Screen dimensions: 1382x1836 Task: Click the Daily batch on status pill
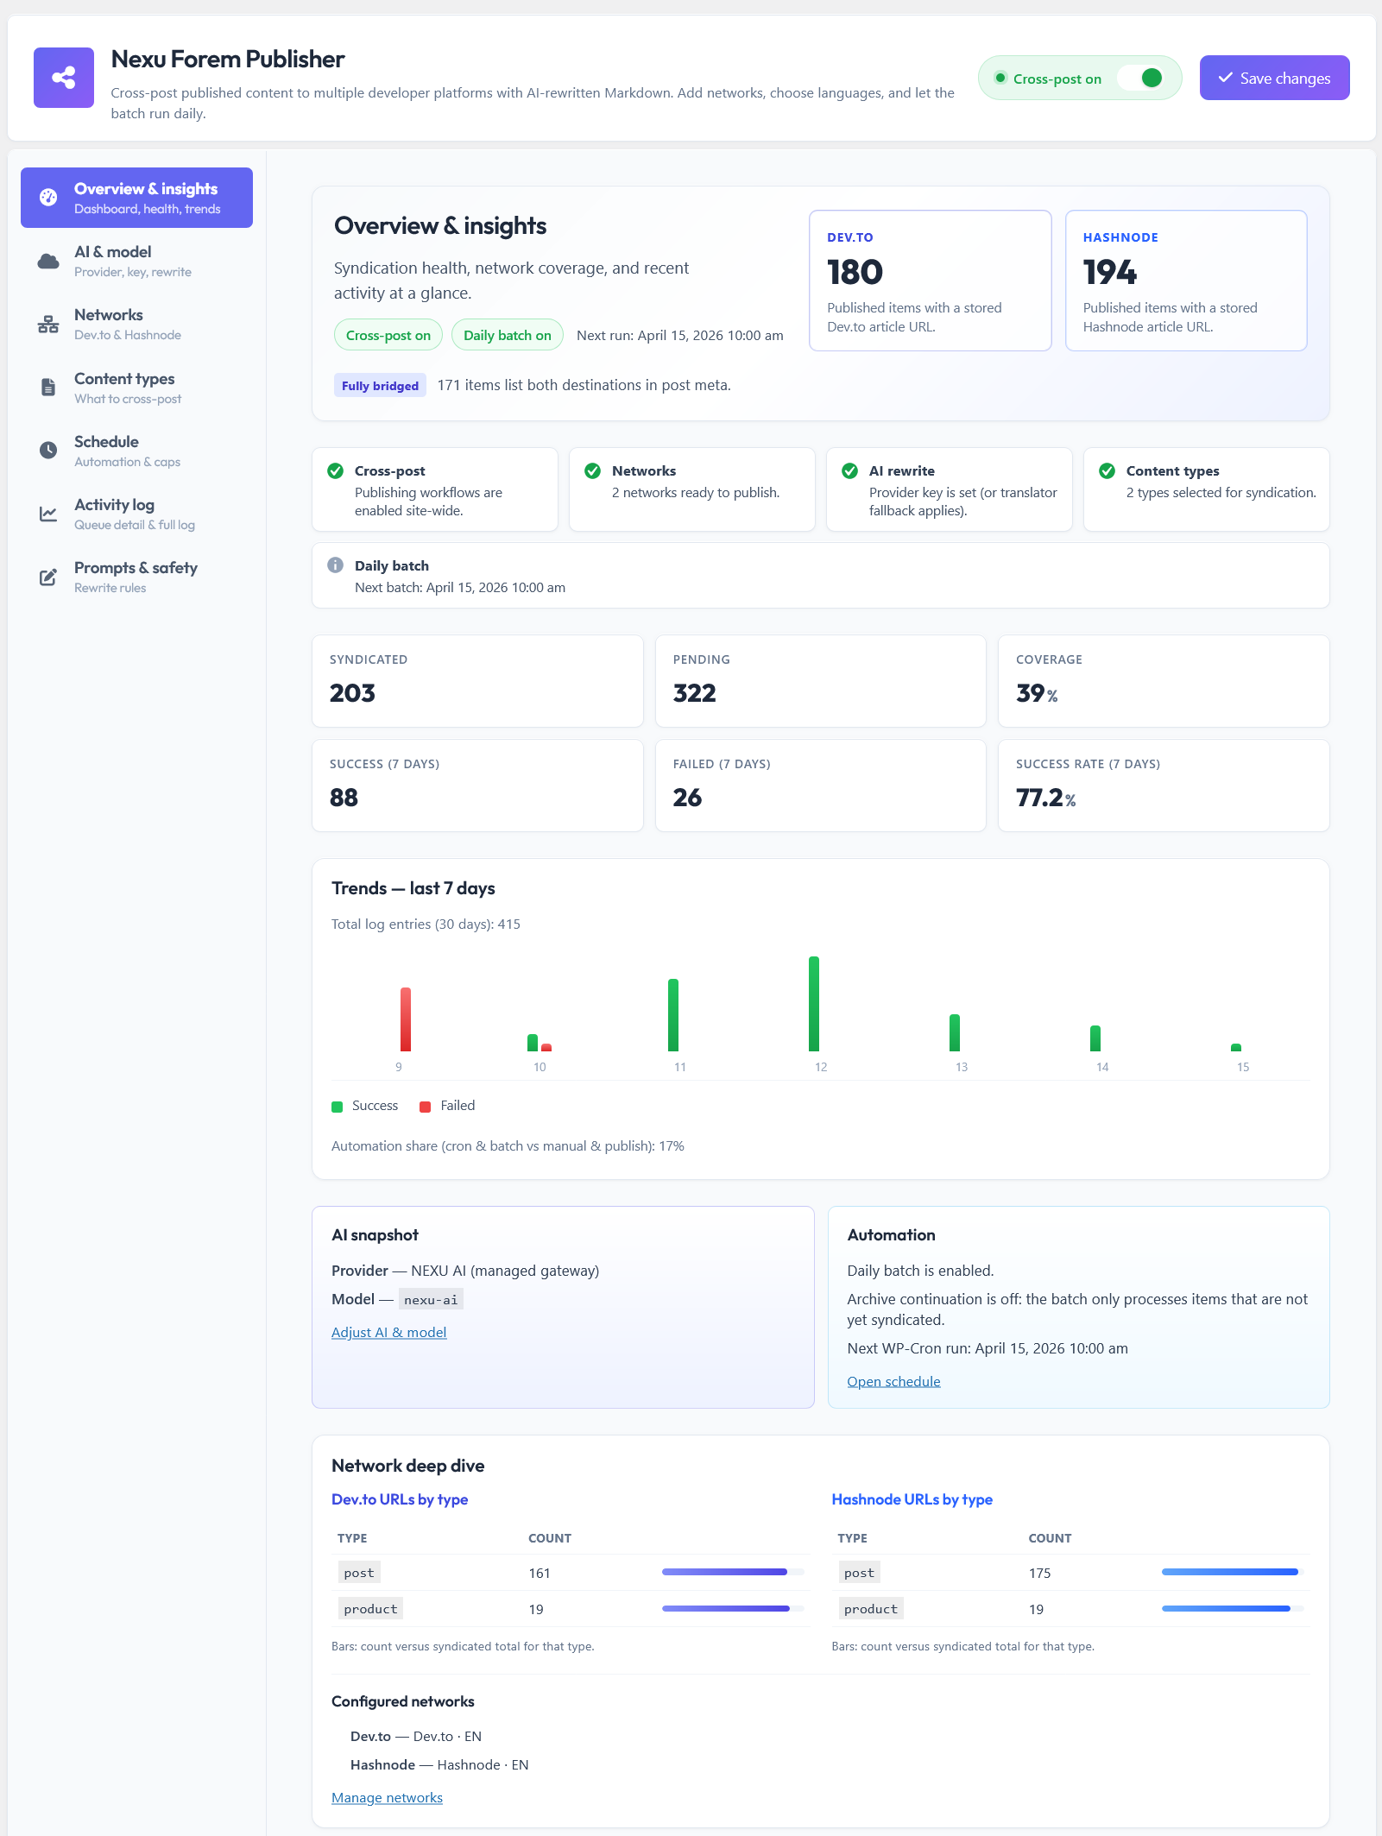[507, 335]
